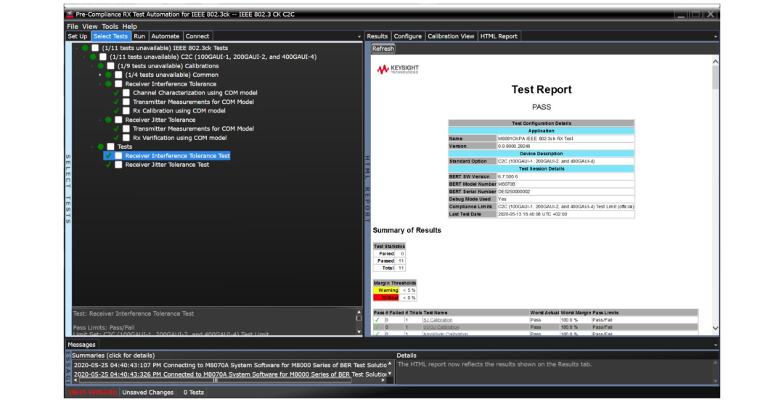Open the File menu

tap(73, 27)
